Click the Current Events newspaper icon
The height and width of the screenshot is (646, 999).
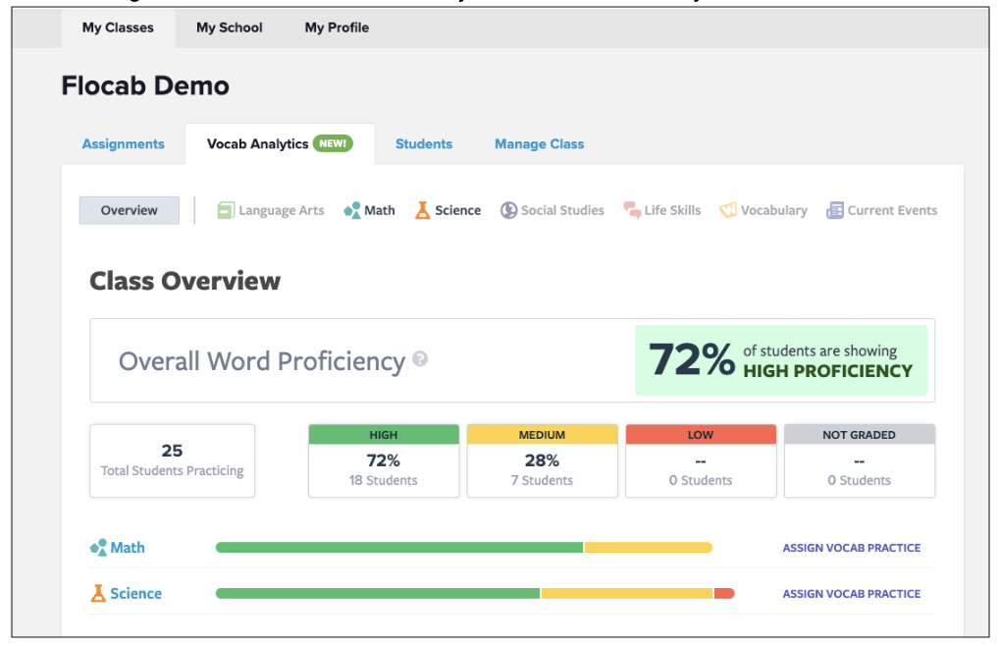pyautogui.click(x=834, y=210)
